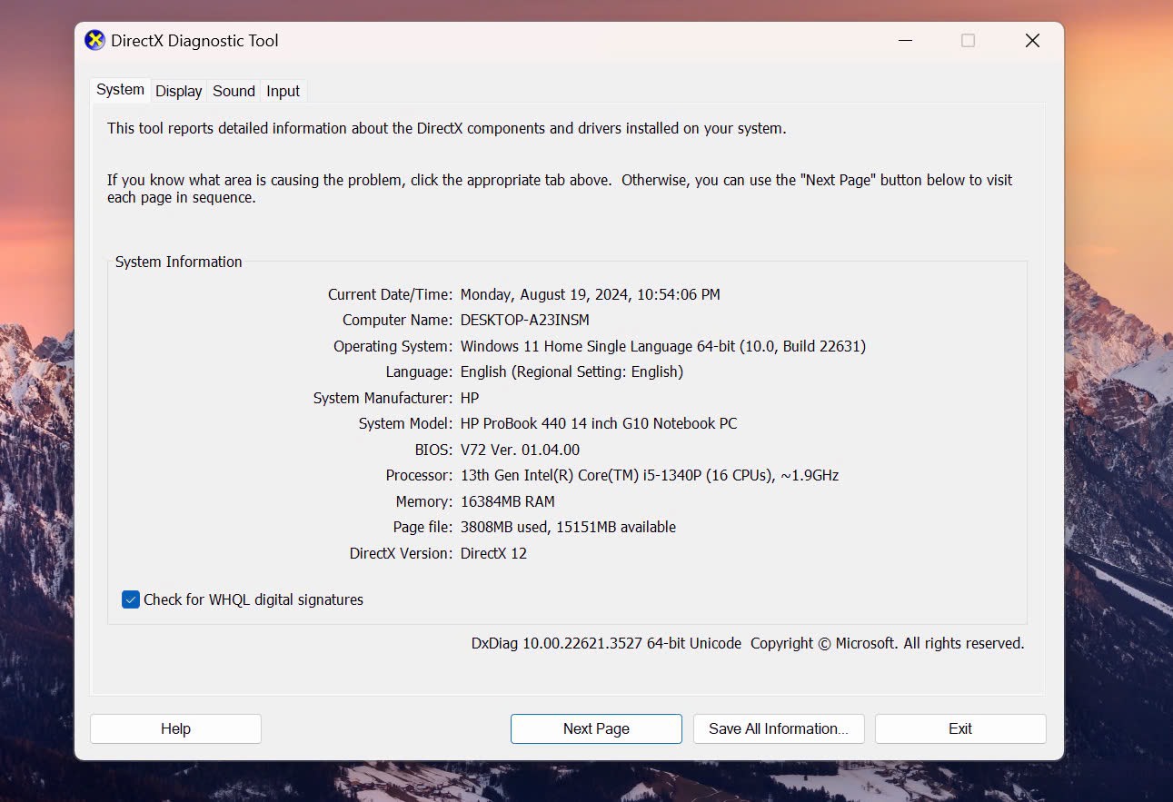Go to the Sound tab
This screenshot has height=802, width=1173.
click(234, 91)
